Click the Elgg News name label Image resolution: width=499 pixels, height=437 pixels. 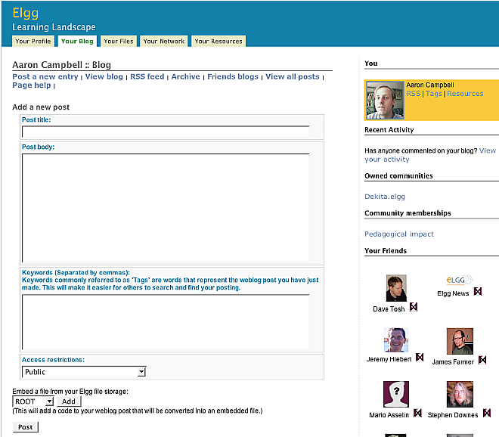tap(453, 293)
